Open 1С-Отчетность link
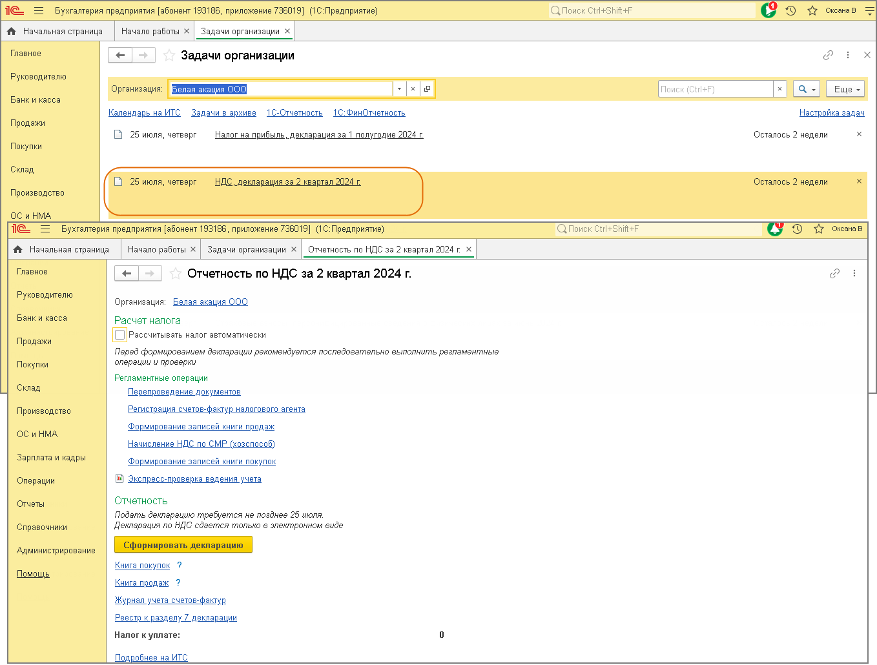Screen dimensions: 877x665 point(294,113)
